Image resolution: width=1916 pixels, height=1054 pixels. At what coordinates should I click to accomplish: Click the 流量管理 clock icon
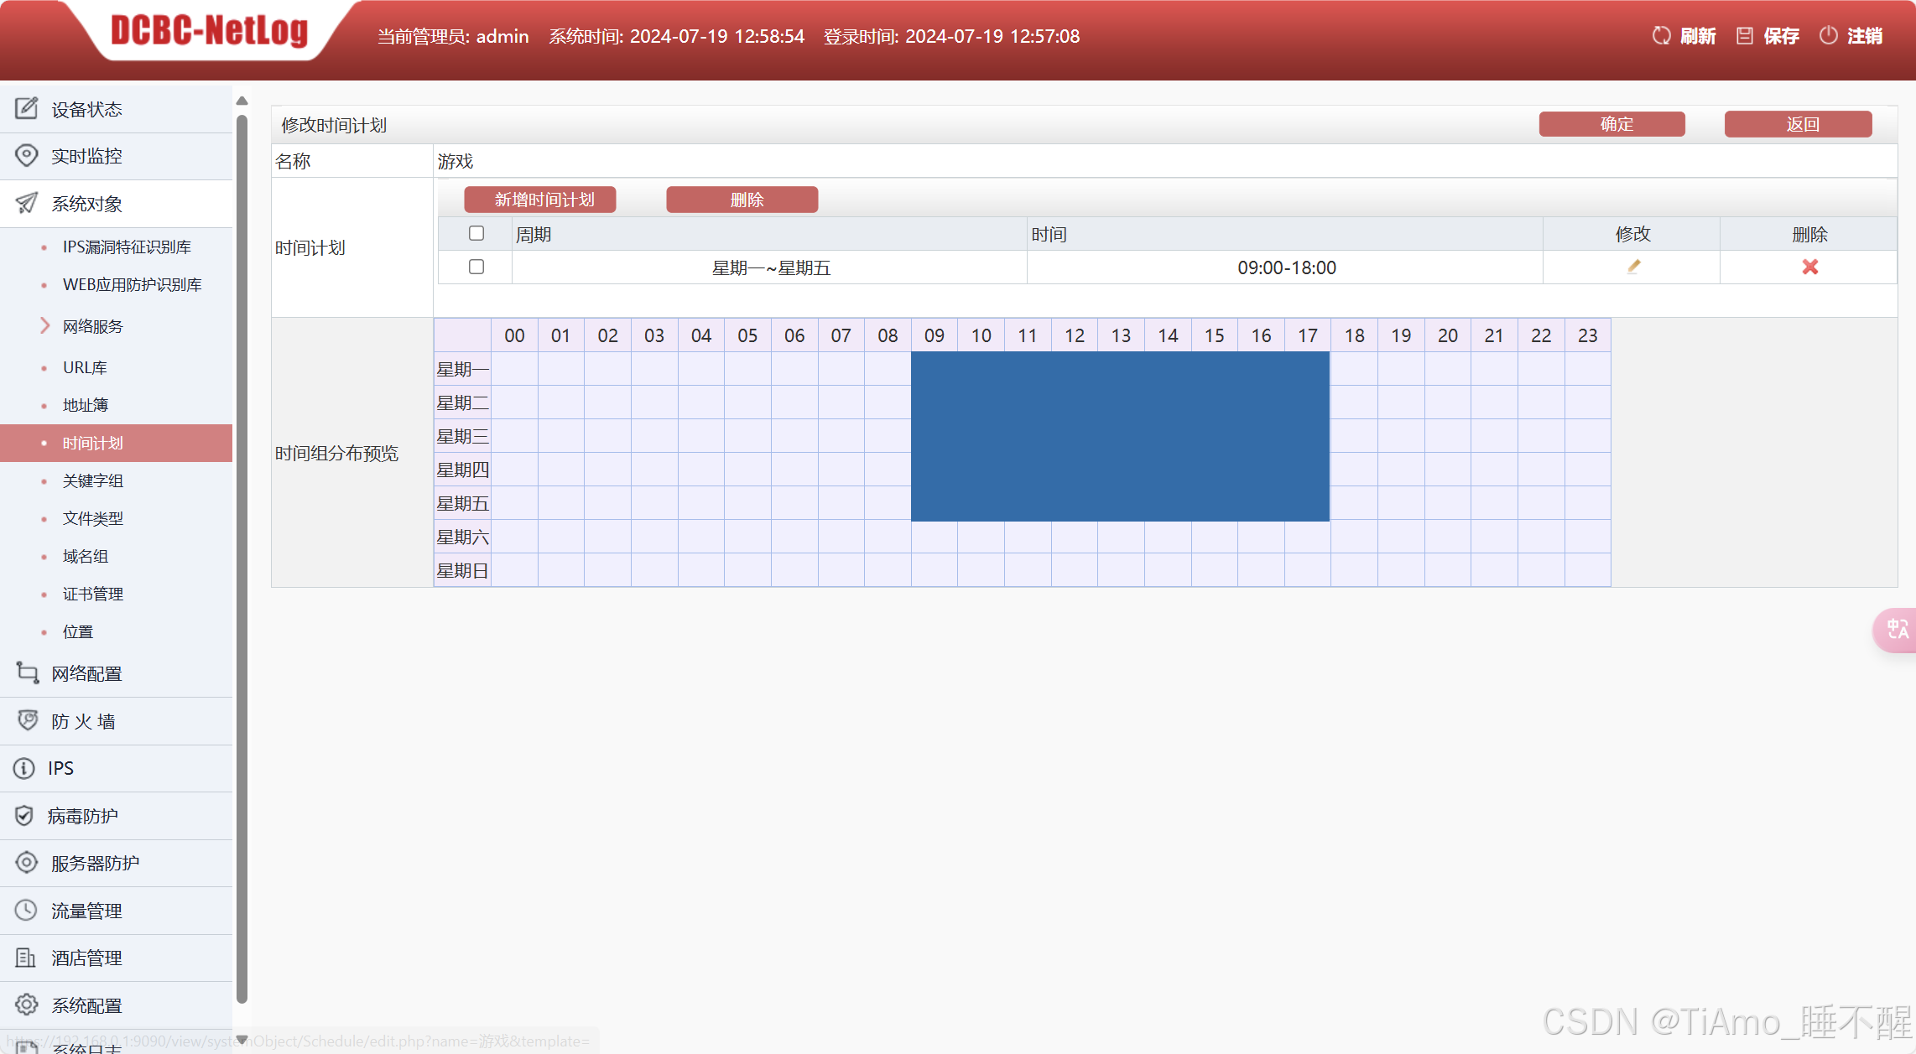[26, 910]
